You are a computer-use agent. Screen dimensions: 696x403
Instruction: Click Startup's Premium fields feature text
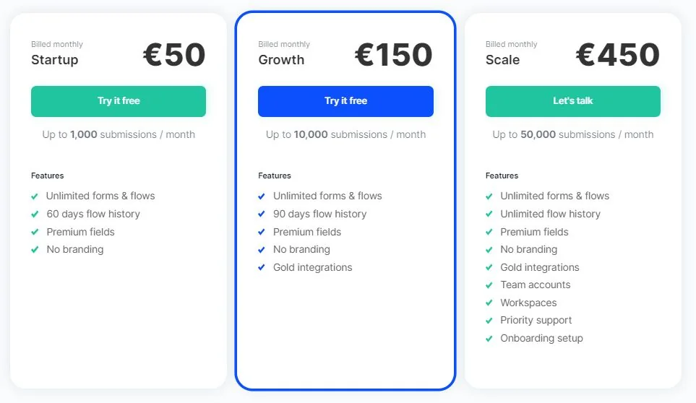tap(80, 232)
